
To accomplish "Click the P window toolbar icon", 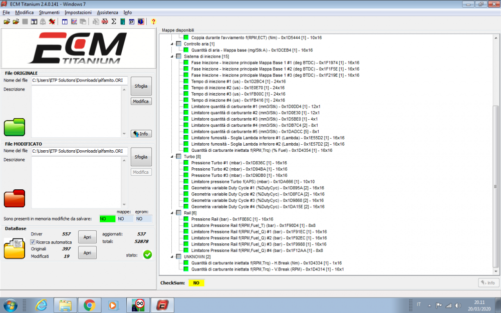I will [132, 22].
